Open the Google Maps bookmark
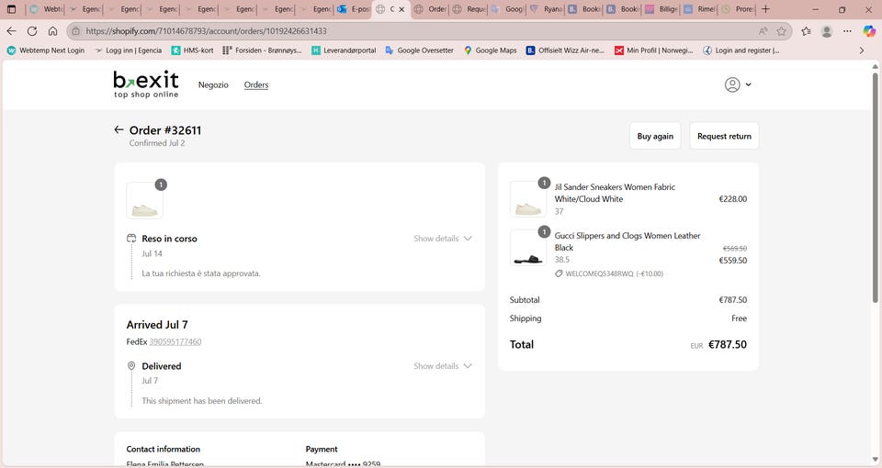The height and width of the screenshot is (468, 882). tap(490, 50)
